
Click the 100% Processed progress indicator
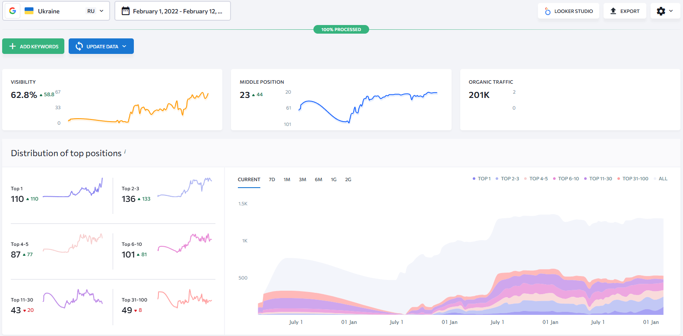click(x=341, y=29)
